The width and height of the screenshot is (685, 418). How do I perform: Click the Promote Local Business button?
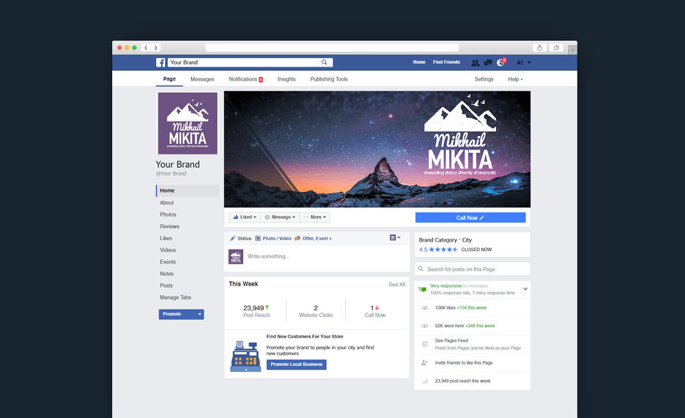pos(297,365)
